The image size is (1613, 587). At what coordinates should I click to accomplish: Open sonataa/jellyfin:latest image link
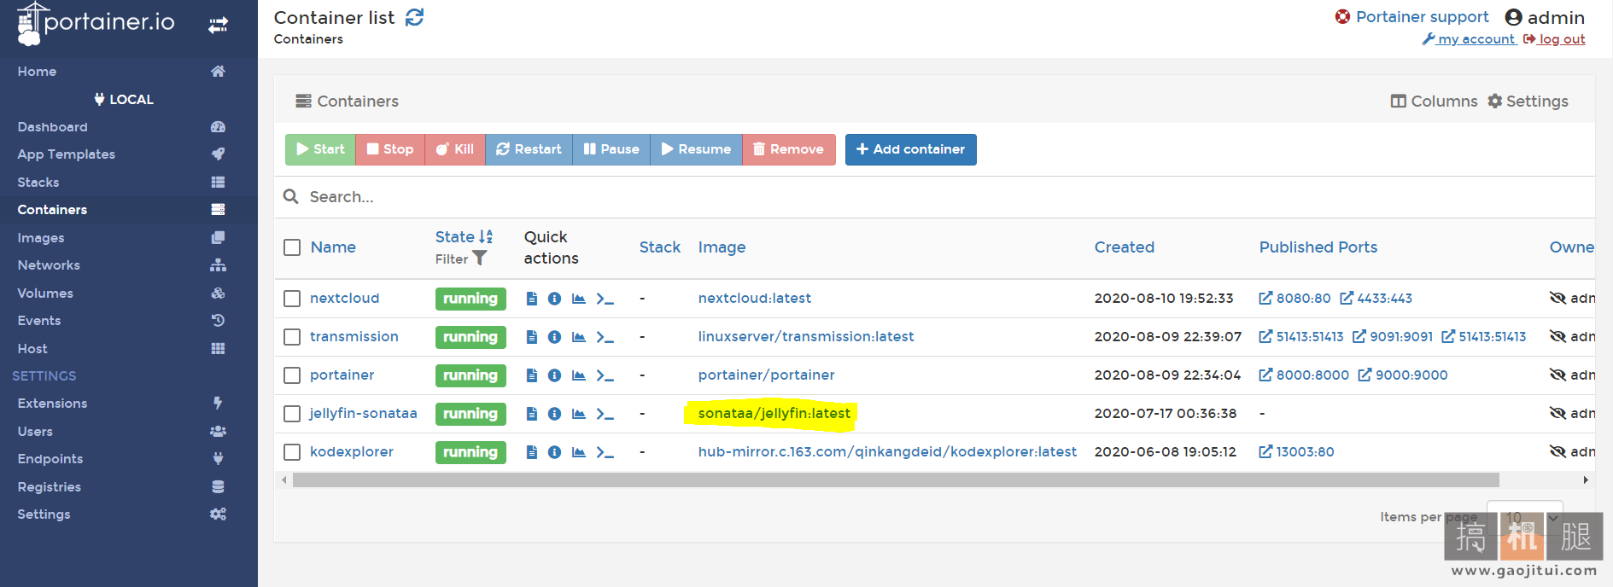click(x=774, y=414)
